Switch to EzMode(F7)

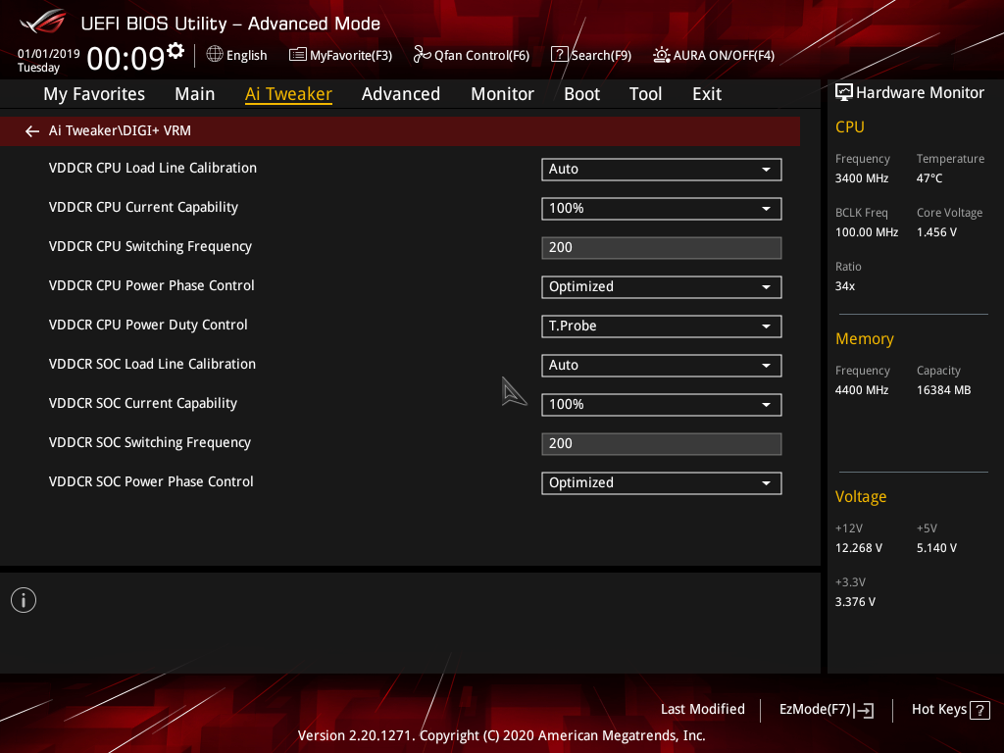[x=826, y=710]
